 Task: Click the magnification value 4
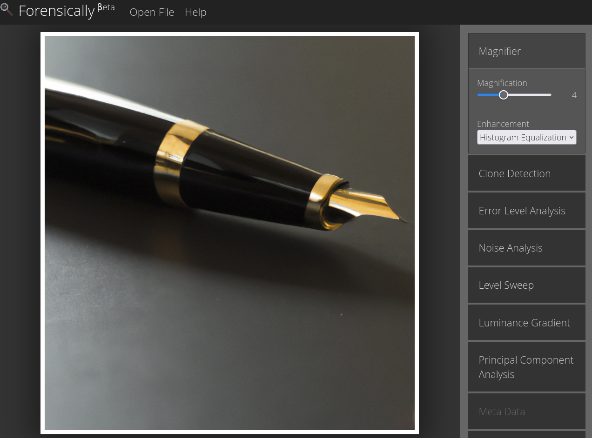[x=574, y=95]
